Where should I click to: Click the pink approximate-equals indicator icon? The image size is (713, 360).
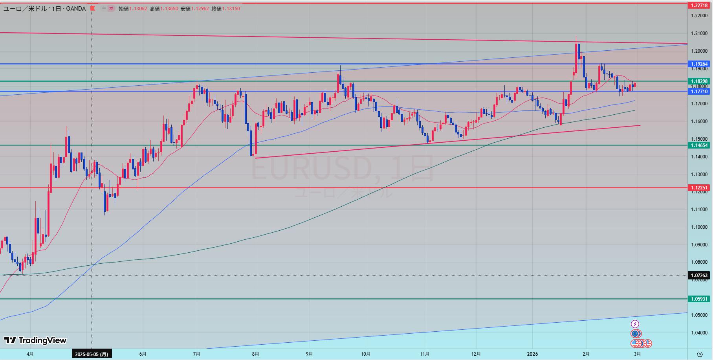pyautogui.click(x=111, y=8)
